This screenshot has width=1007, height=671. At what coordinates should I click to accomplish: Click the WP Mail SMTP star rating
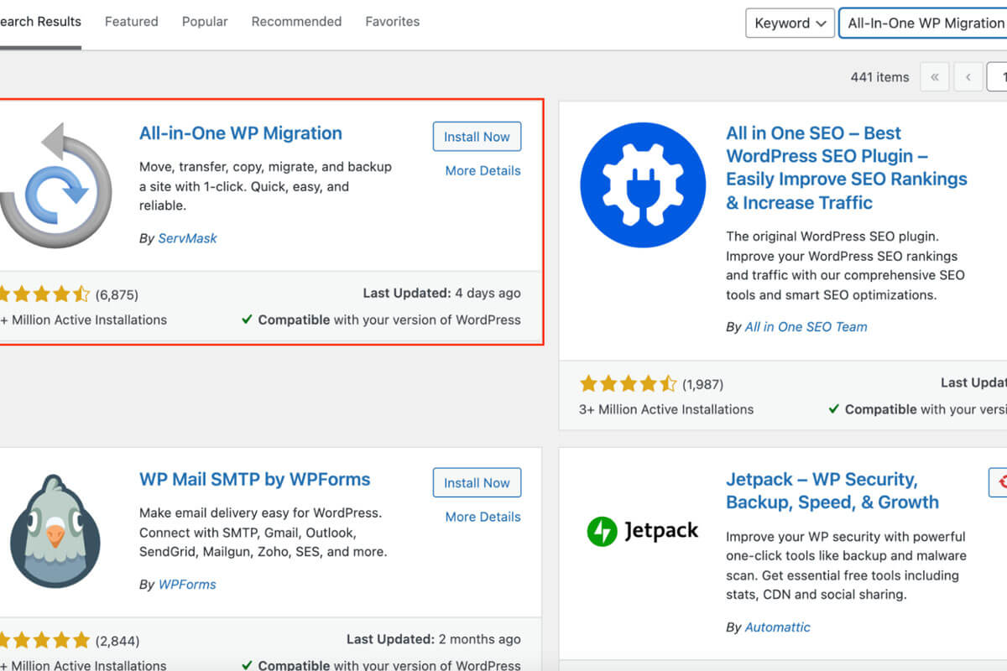[44, 641]
